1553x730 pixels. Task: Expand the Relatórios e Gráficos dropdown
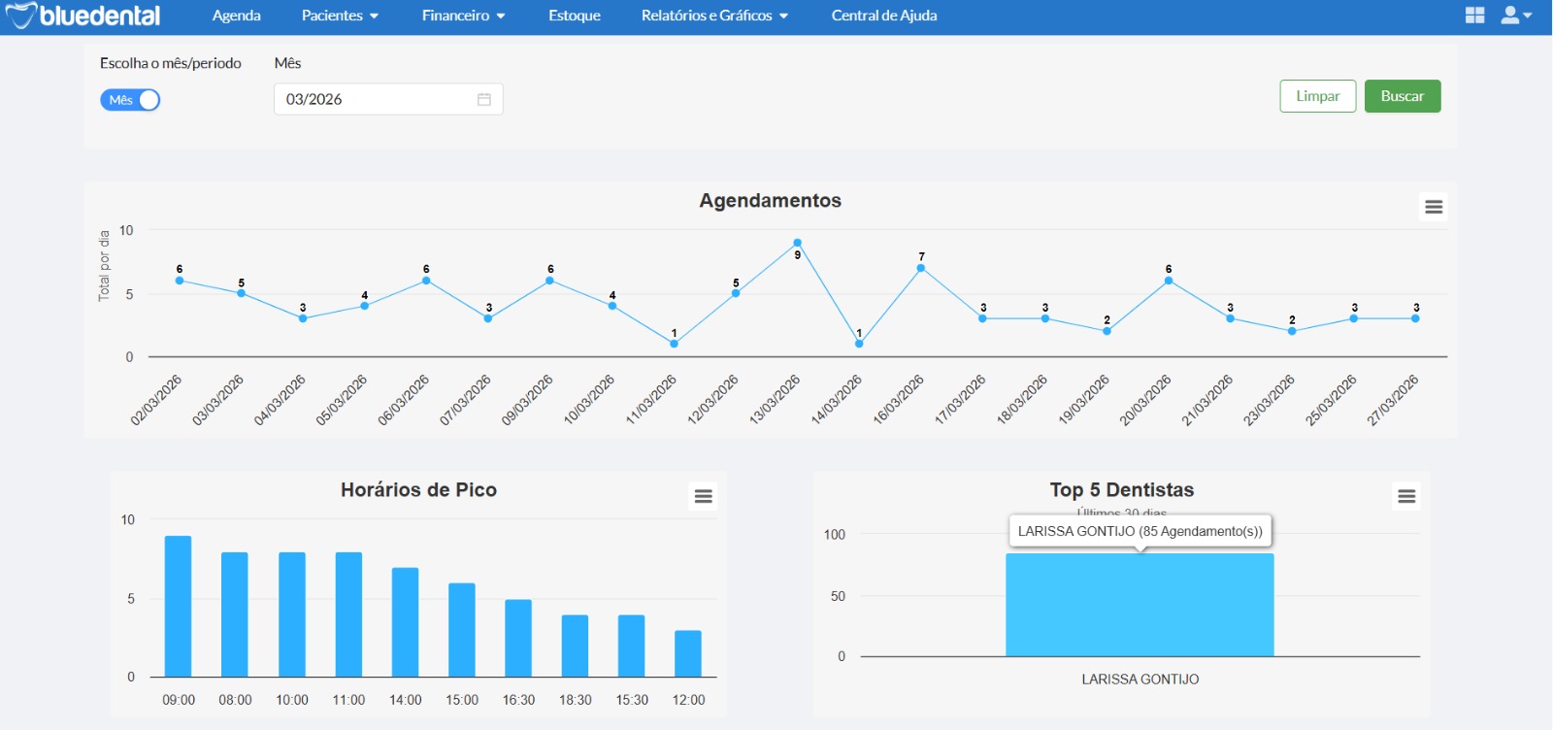click(x=714, y=16)
